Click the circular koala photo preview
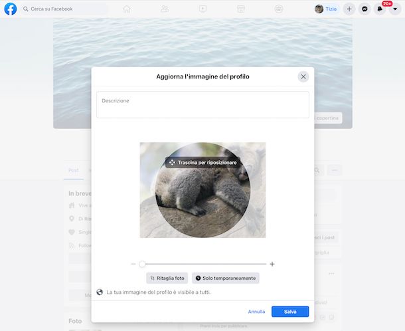Image resolution: width=405 pixels, height=331 pixels. (x=202, y=190)
